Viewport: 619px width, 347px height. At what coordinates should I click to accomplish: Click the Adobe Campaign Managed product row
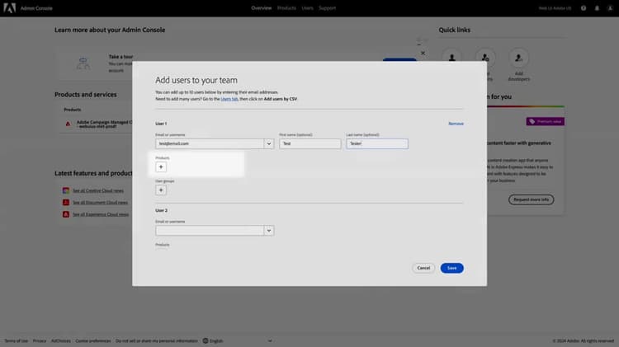tap(96, 124)
